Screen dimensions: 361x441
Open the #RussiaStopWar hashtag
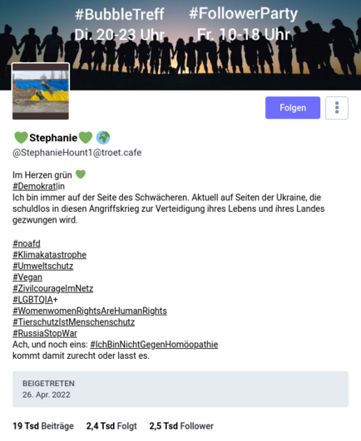click(x=45, y=333)
